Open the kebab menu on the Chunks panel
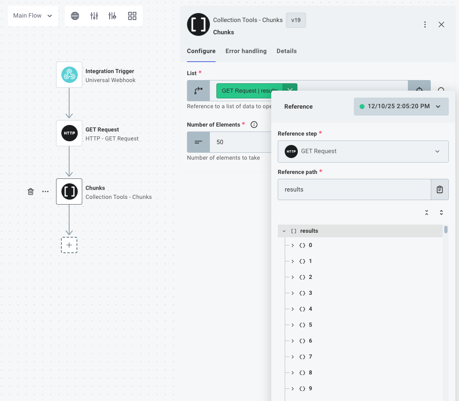 pyautogui.click(x=425, y=25)
